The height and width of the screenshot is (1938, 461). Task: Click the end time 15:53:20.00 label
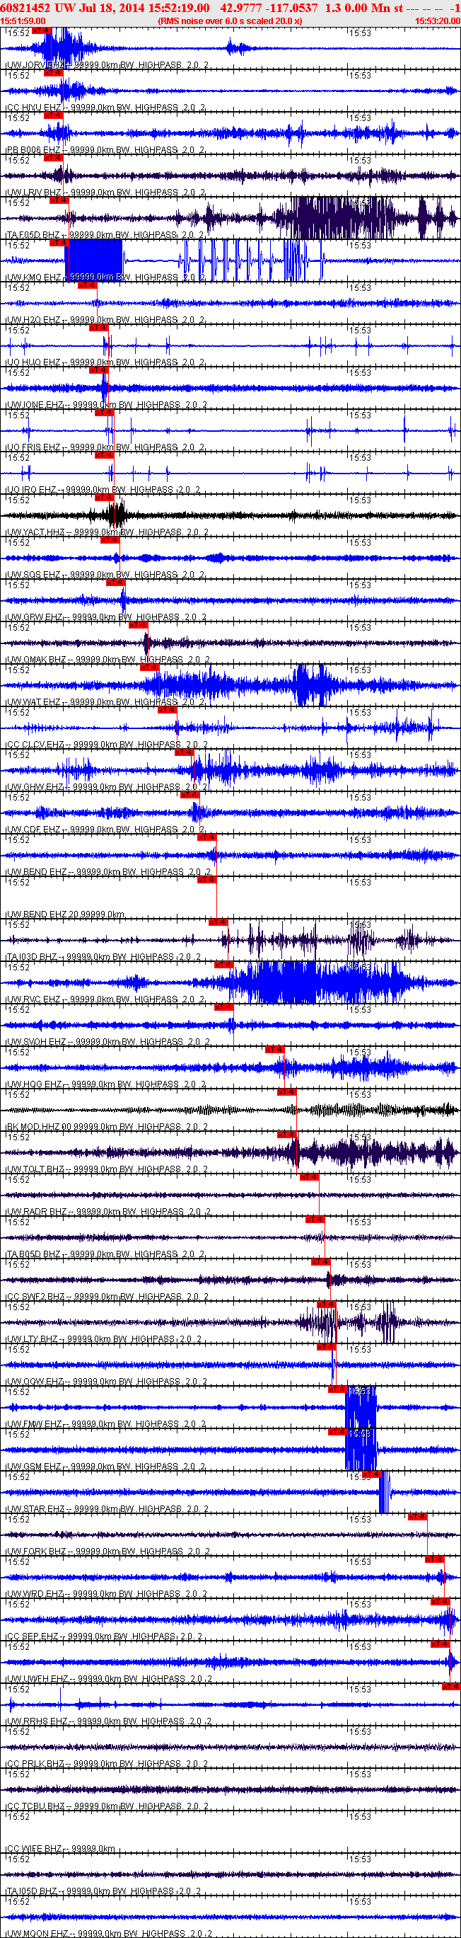pos(438,21)
